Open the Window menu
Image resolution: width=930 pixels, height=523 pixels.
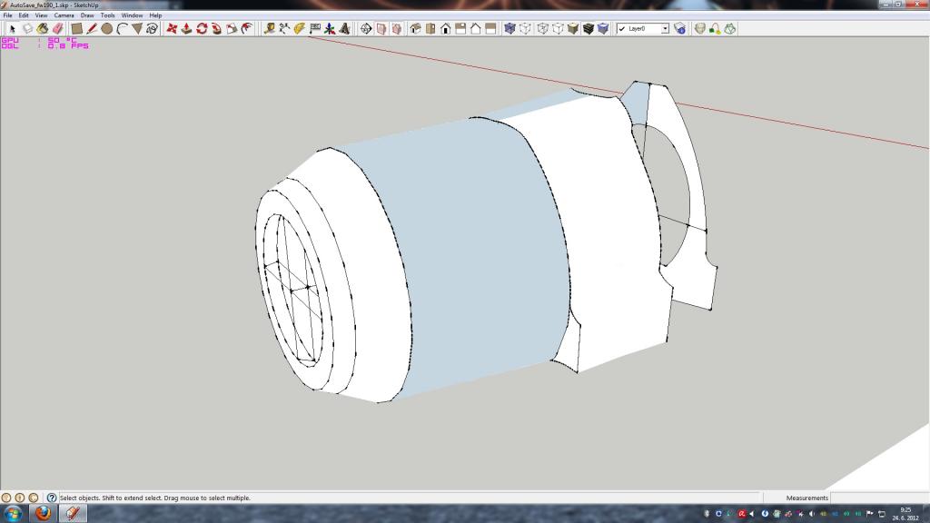coord(132,15)
